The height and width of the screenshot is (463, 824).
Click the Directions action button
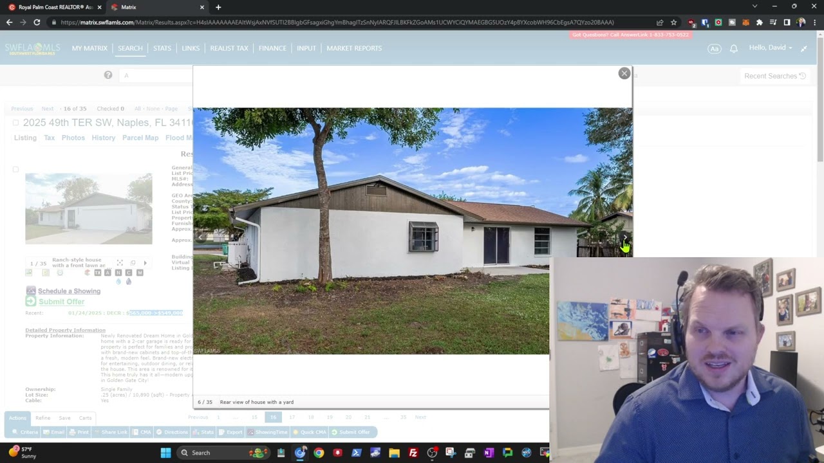point(172,432)
